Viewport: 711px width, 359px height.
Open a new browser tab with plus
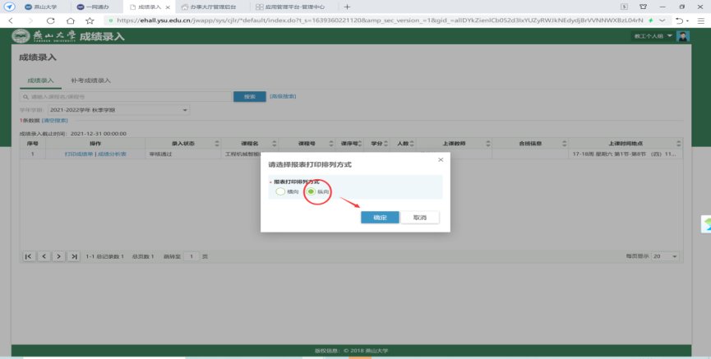347,6
